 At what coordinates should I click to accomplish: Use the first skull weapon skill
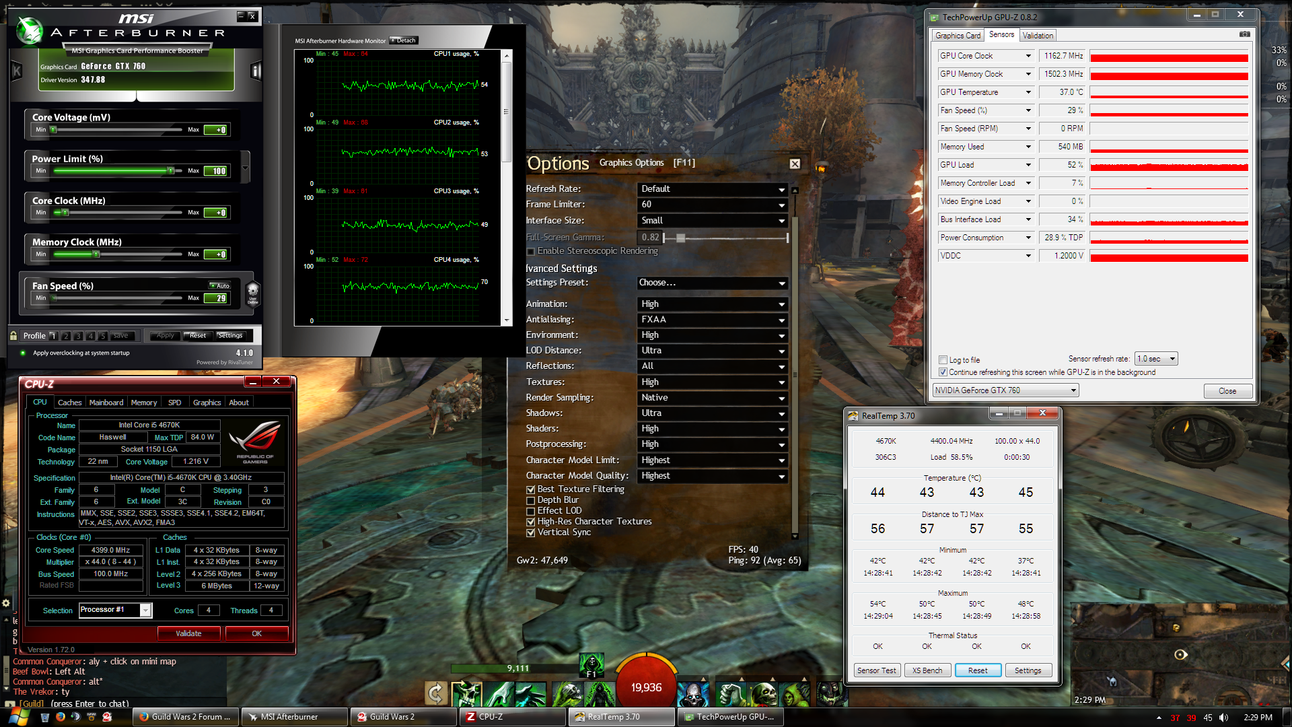pos(466,694)
